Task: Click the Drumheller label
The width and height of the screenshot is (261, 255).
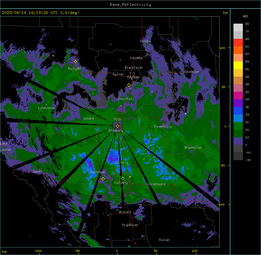Action: (x=193, y=147)
